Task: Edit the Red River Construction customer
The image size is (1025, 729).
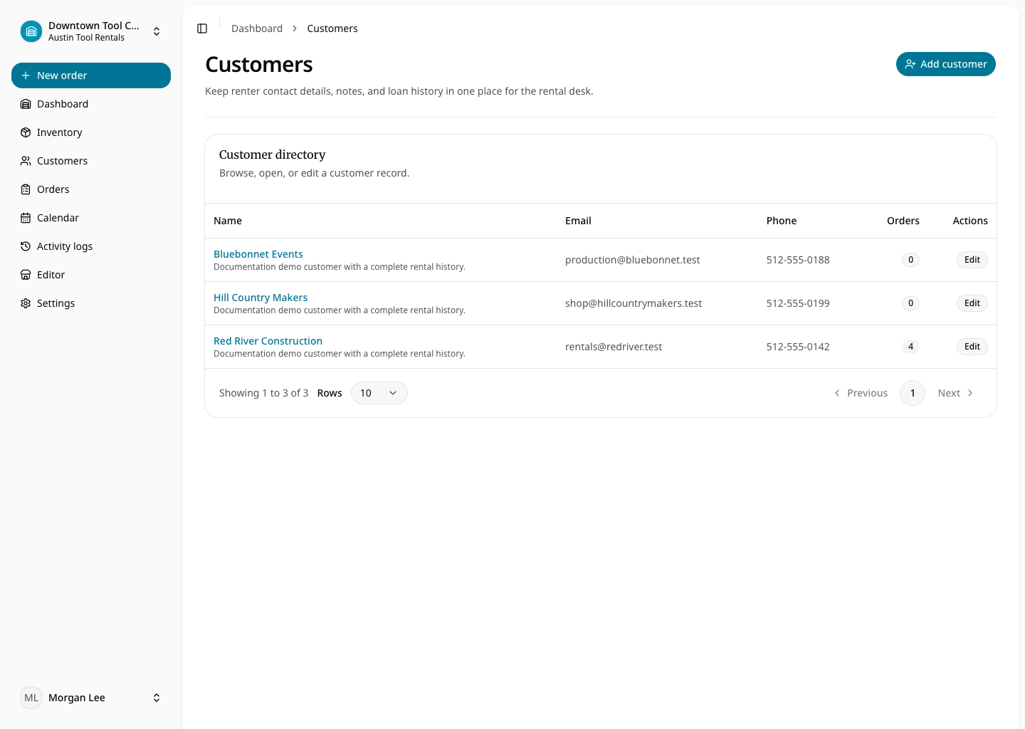Action: (x=972, y=347)
